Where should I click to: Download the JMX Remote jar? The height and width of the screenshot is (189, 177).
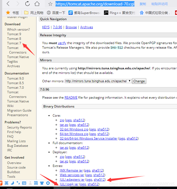pyautogui.click(x=71, y=170)
